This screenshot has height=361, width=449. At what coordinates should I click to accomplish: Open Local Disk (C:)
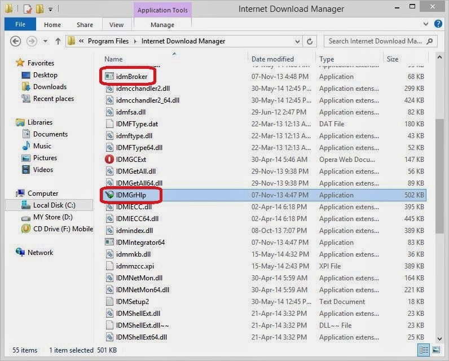(54, 205)
